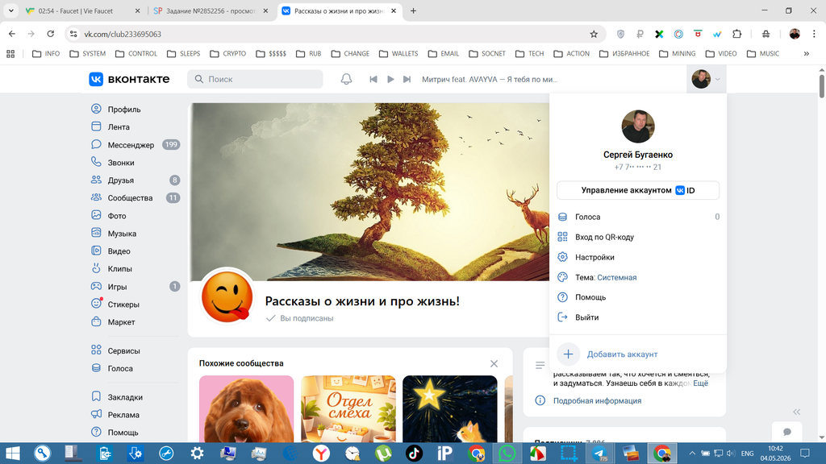Image resolution: width=826 pixels, height=464 pixels.
Task: Reload the page
Action: pyautogui.click(x=51, y=34)
